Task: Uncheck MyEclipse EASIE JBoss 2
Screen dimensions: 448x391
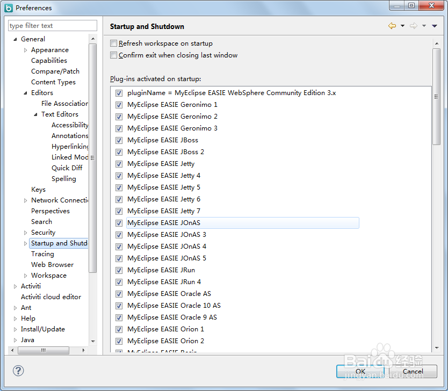Action: [119, 152]
